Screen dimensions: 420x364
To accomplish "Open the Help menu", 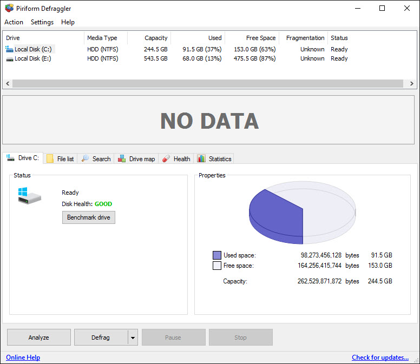I will 68,22.
